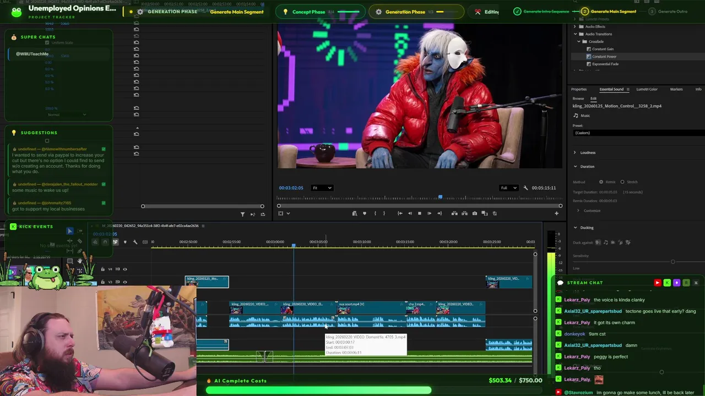Screen dimensions: 705x396
Task: Click Mark Out bracket button
Action: pos(384,213)
